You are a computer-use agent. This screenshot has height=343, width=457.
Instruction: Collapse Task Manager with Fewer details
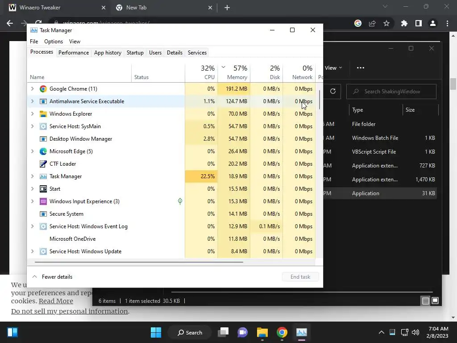pos(52,277)
